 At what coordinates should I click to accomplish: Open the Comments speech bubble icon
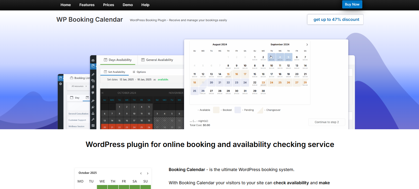(93, 93)
